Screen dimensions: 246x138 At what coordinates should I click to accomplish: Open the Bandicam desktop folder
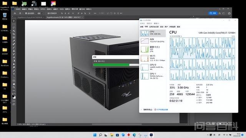click(x=5, y=63)
